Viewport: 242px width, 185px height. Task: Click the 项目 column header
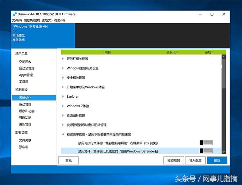pyautogui.click(x=107, y=52)
